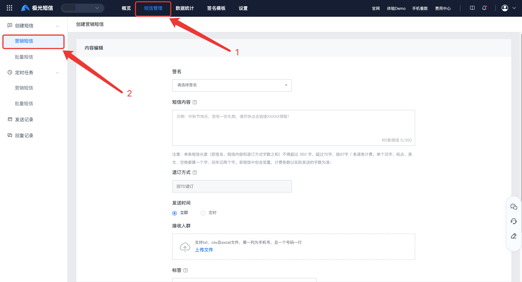
Task: Open the 签名模板 top menu
Action: pos(216,8)
